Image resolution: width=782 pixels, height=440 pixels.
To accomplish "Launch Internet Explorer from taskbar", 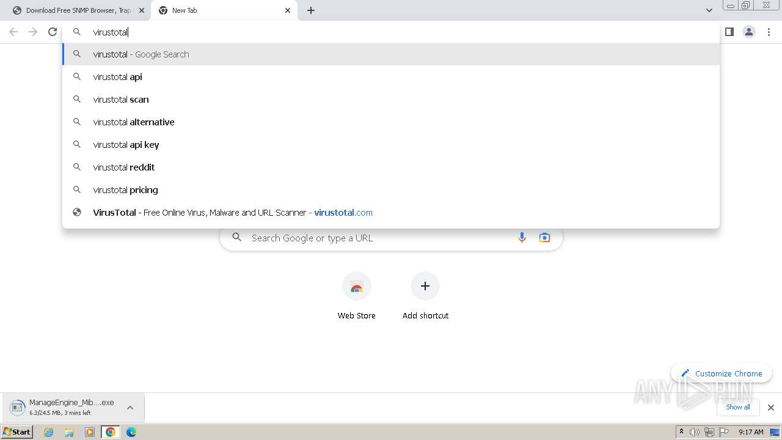I will (x=49, y=432).
